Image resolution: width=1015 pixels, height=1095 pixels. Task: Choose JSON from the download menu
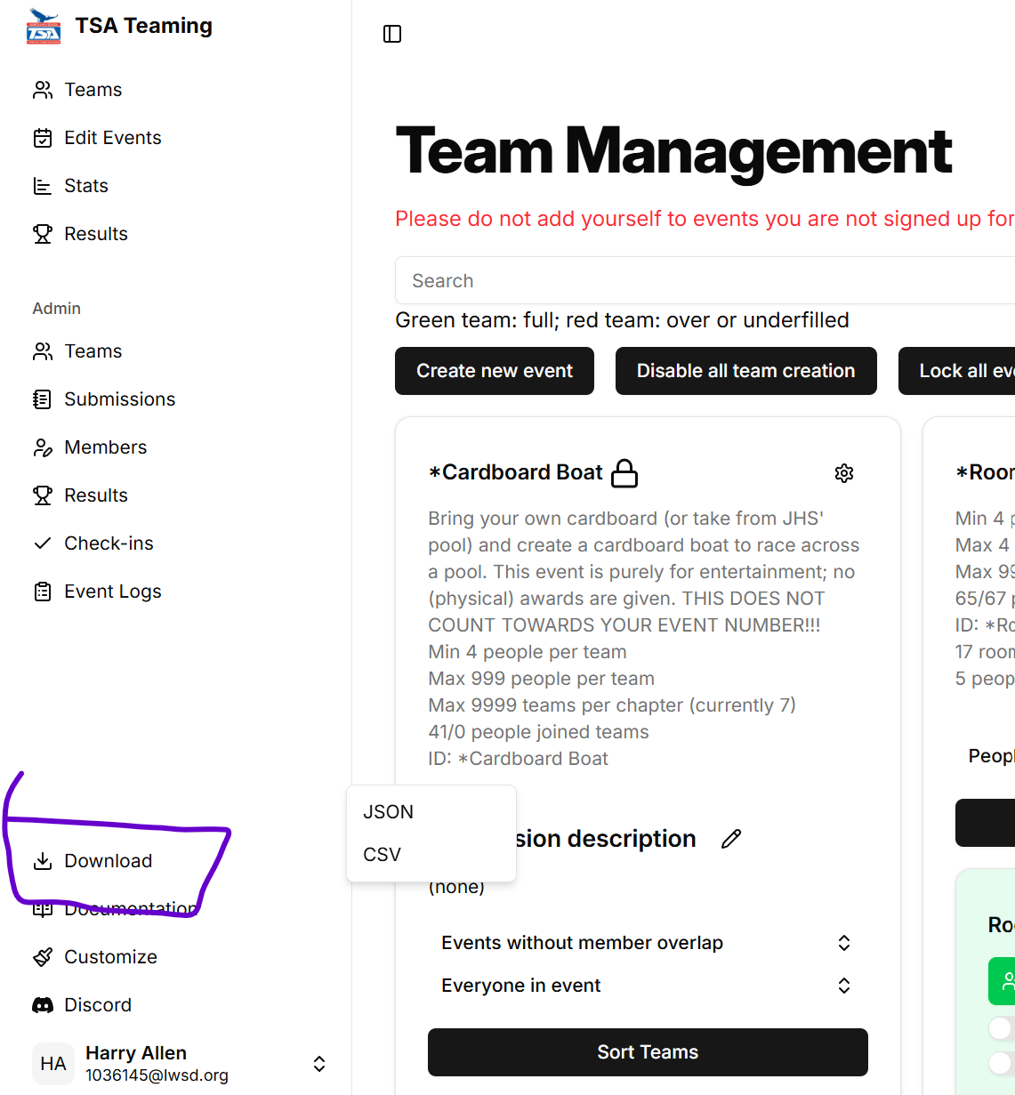pos(389,812)
